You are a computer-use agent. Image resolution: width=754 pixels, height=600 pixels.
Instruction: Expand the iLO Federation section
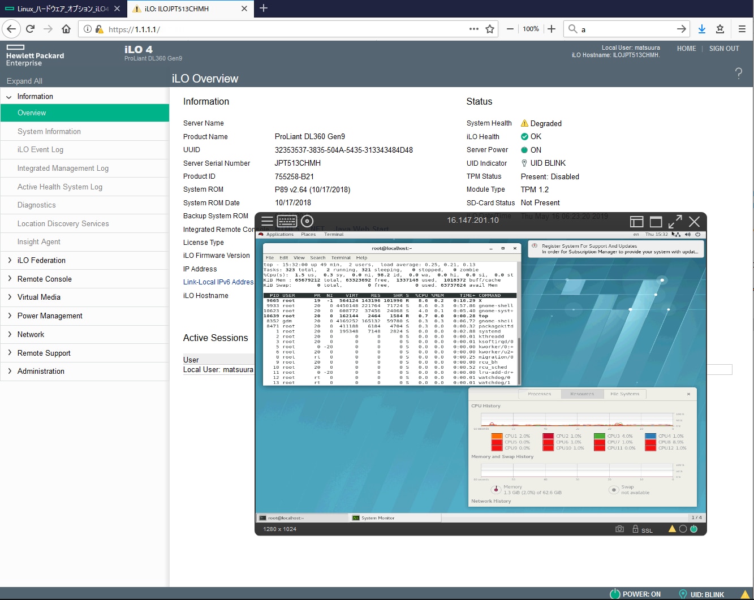pyautogui.click(x=41, y=261)
